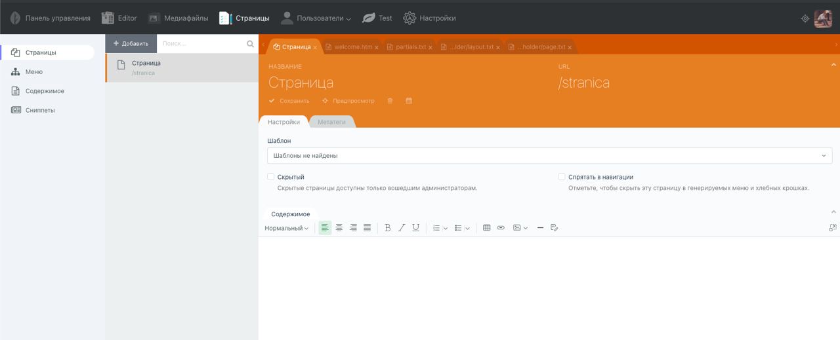Open the Шаблон dropdown
This screenshot has height=340, width=840.
coord(549,156)
